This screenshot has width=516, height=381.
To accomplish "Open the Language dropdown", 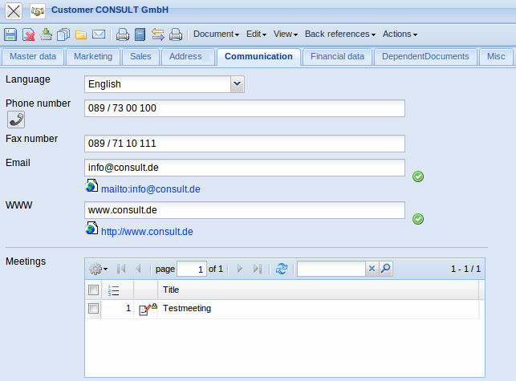I will (237, 84).
